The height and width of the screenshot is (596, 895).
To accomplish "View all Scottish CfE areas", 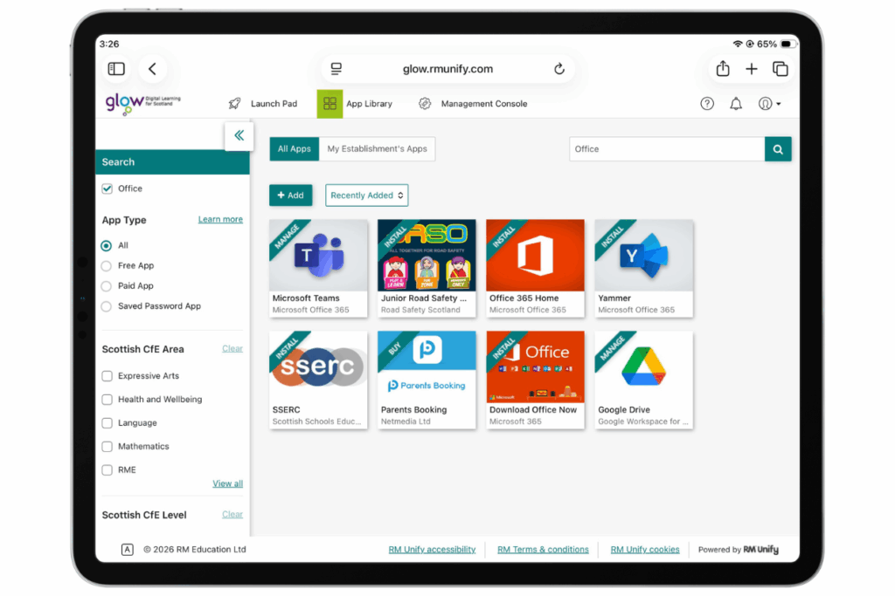I will coord(227,483).
